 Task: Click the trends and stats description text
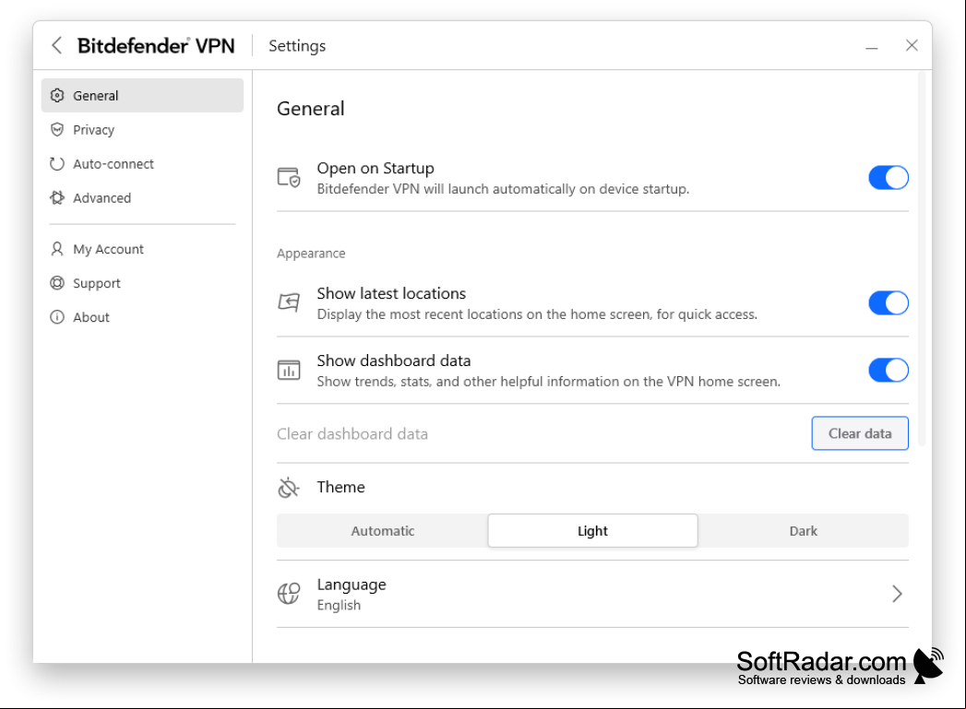point(549,382)
